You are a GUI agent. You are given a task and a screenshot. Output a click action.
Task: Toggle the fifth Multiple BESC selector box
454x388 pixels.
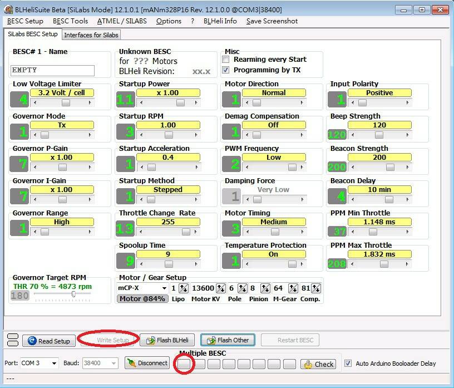coord(244,364)
